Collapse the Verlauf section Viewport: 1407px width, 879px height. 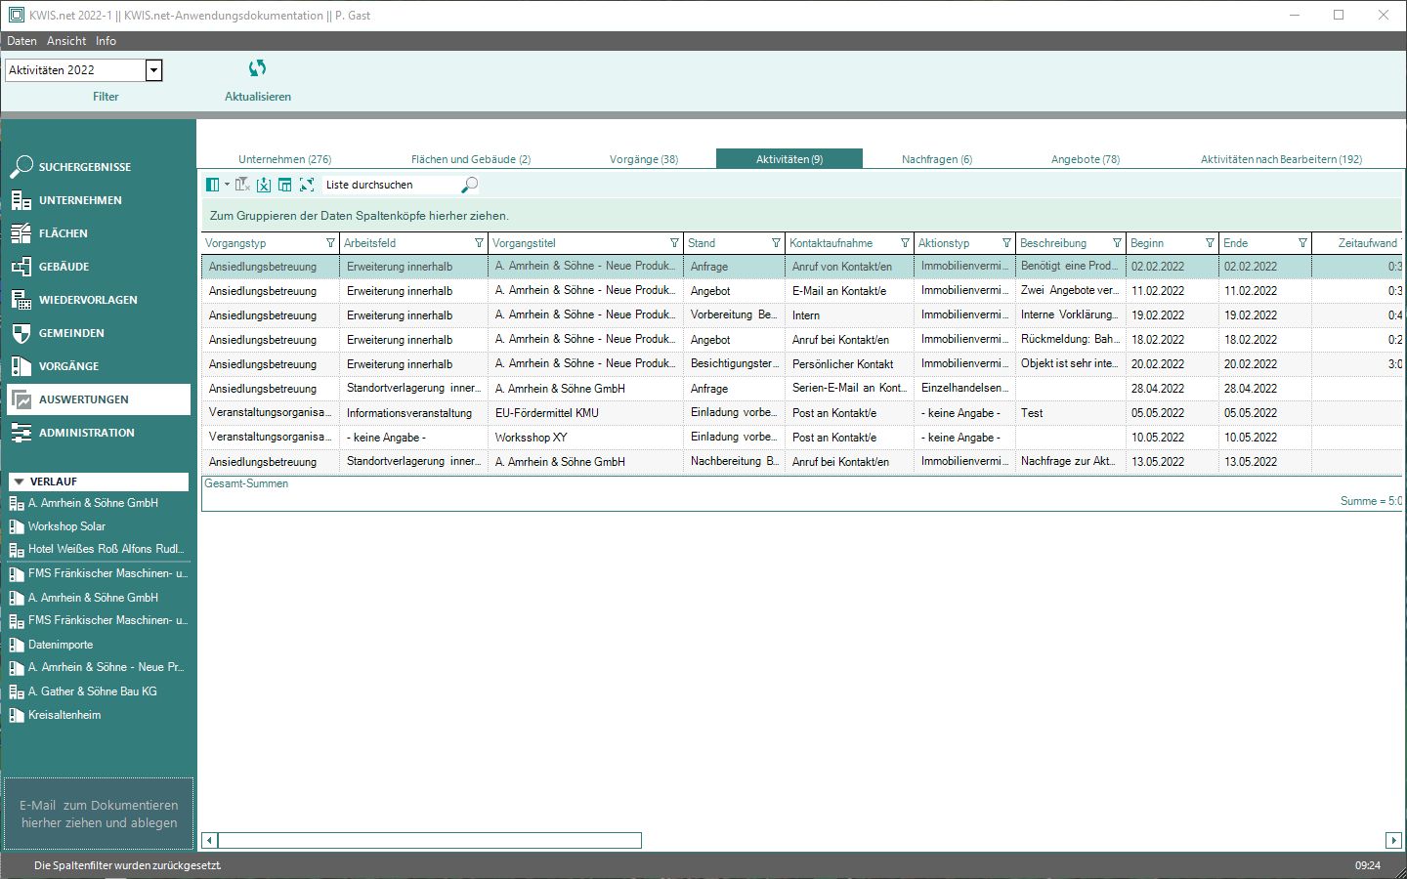(18, 481)
